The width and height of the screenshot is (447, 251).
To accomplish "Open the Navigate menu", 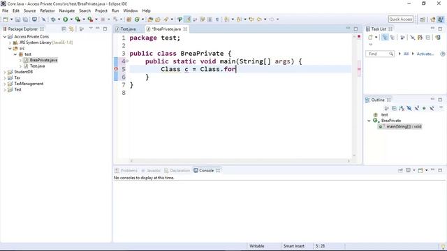I will [67, 11].
